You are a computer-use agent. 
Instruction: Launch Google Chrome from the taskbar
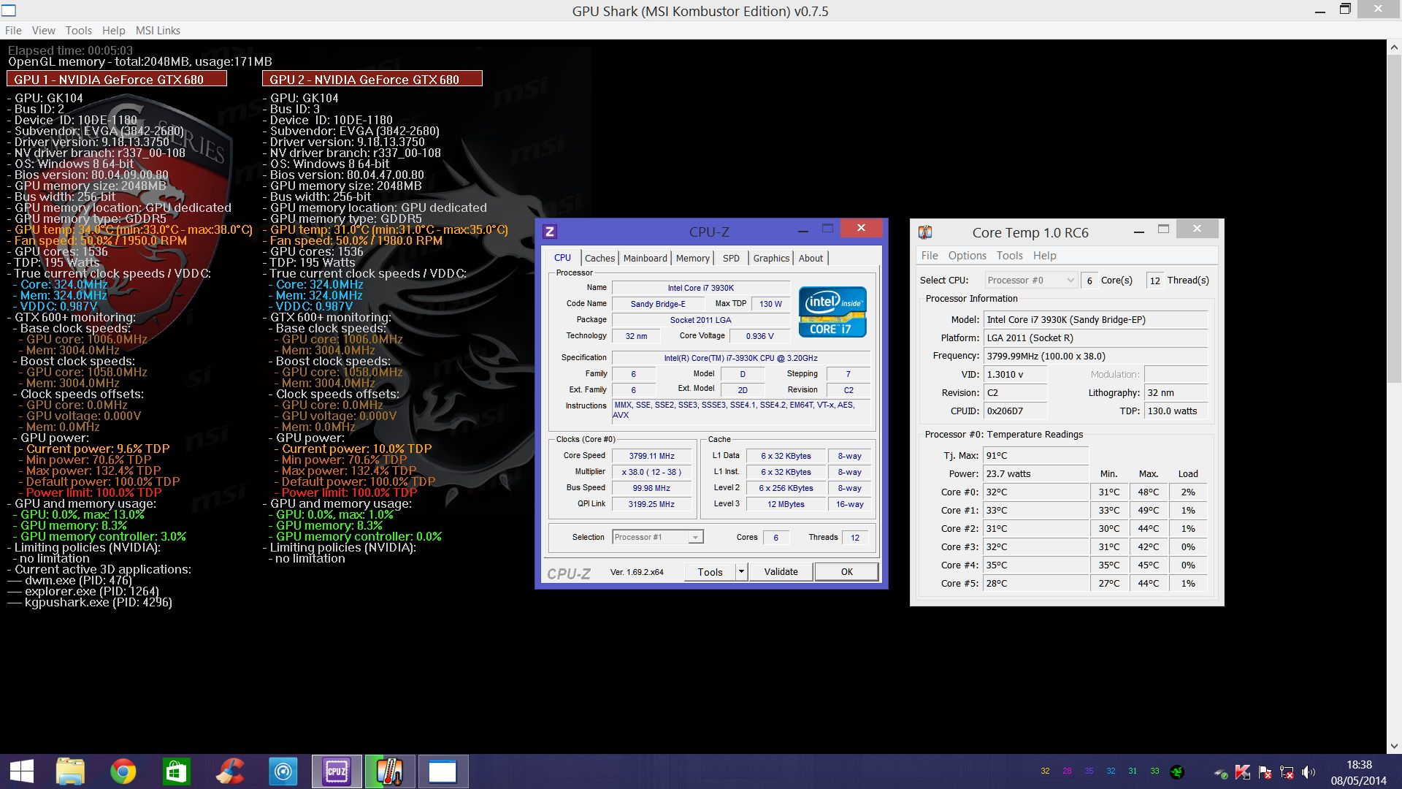123,771
